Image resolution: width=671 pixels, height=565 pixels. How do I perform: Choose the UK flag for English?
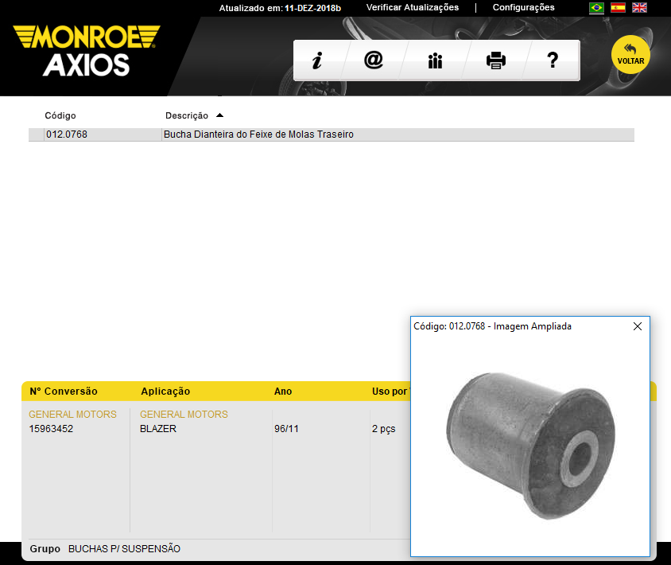point(639,8)
